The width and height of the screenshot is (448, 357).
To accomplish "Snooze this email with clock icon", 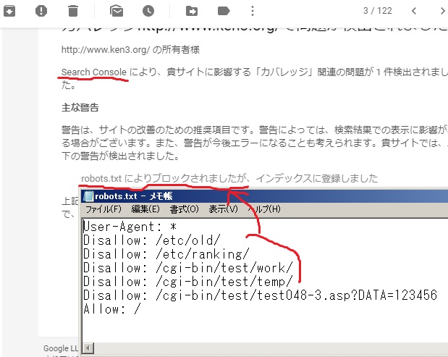I will 148,11.
